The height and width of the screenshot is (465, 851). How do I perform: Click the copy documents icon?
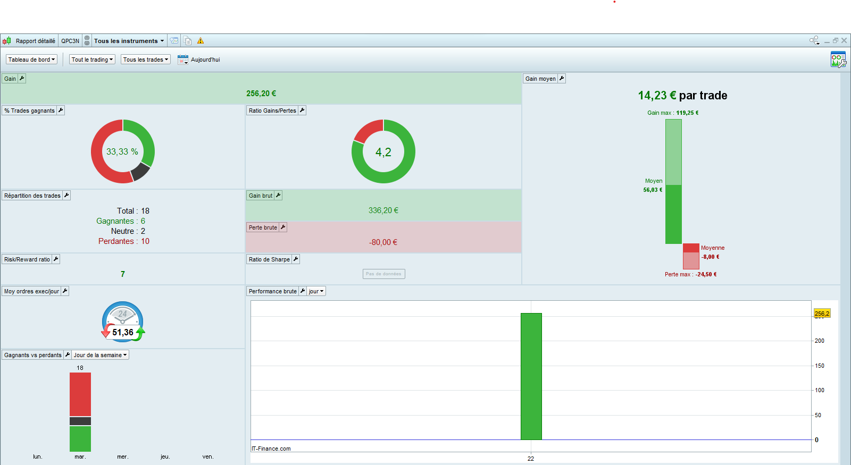click(x=187, y=41)
